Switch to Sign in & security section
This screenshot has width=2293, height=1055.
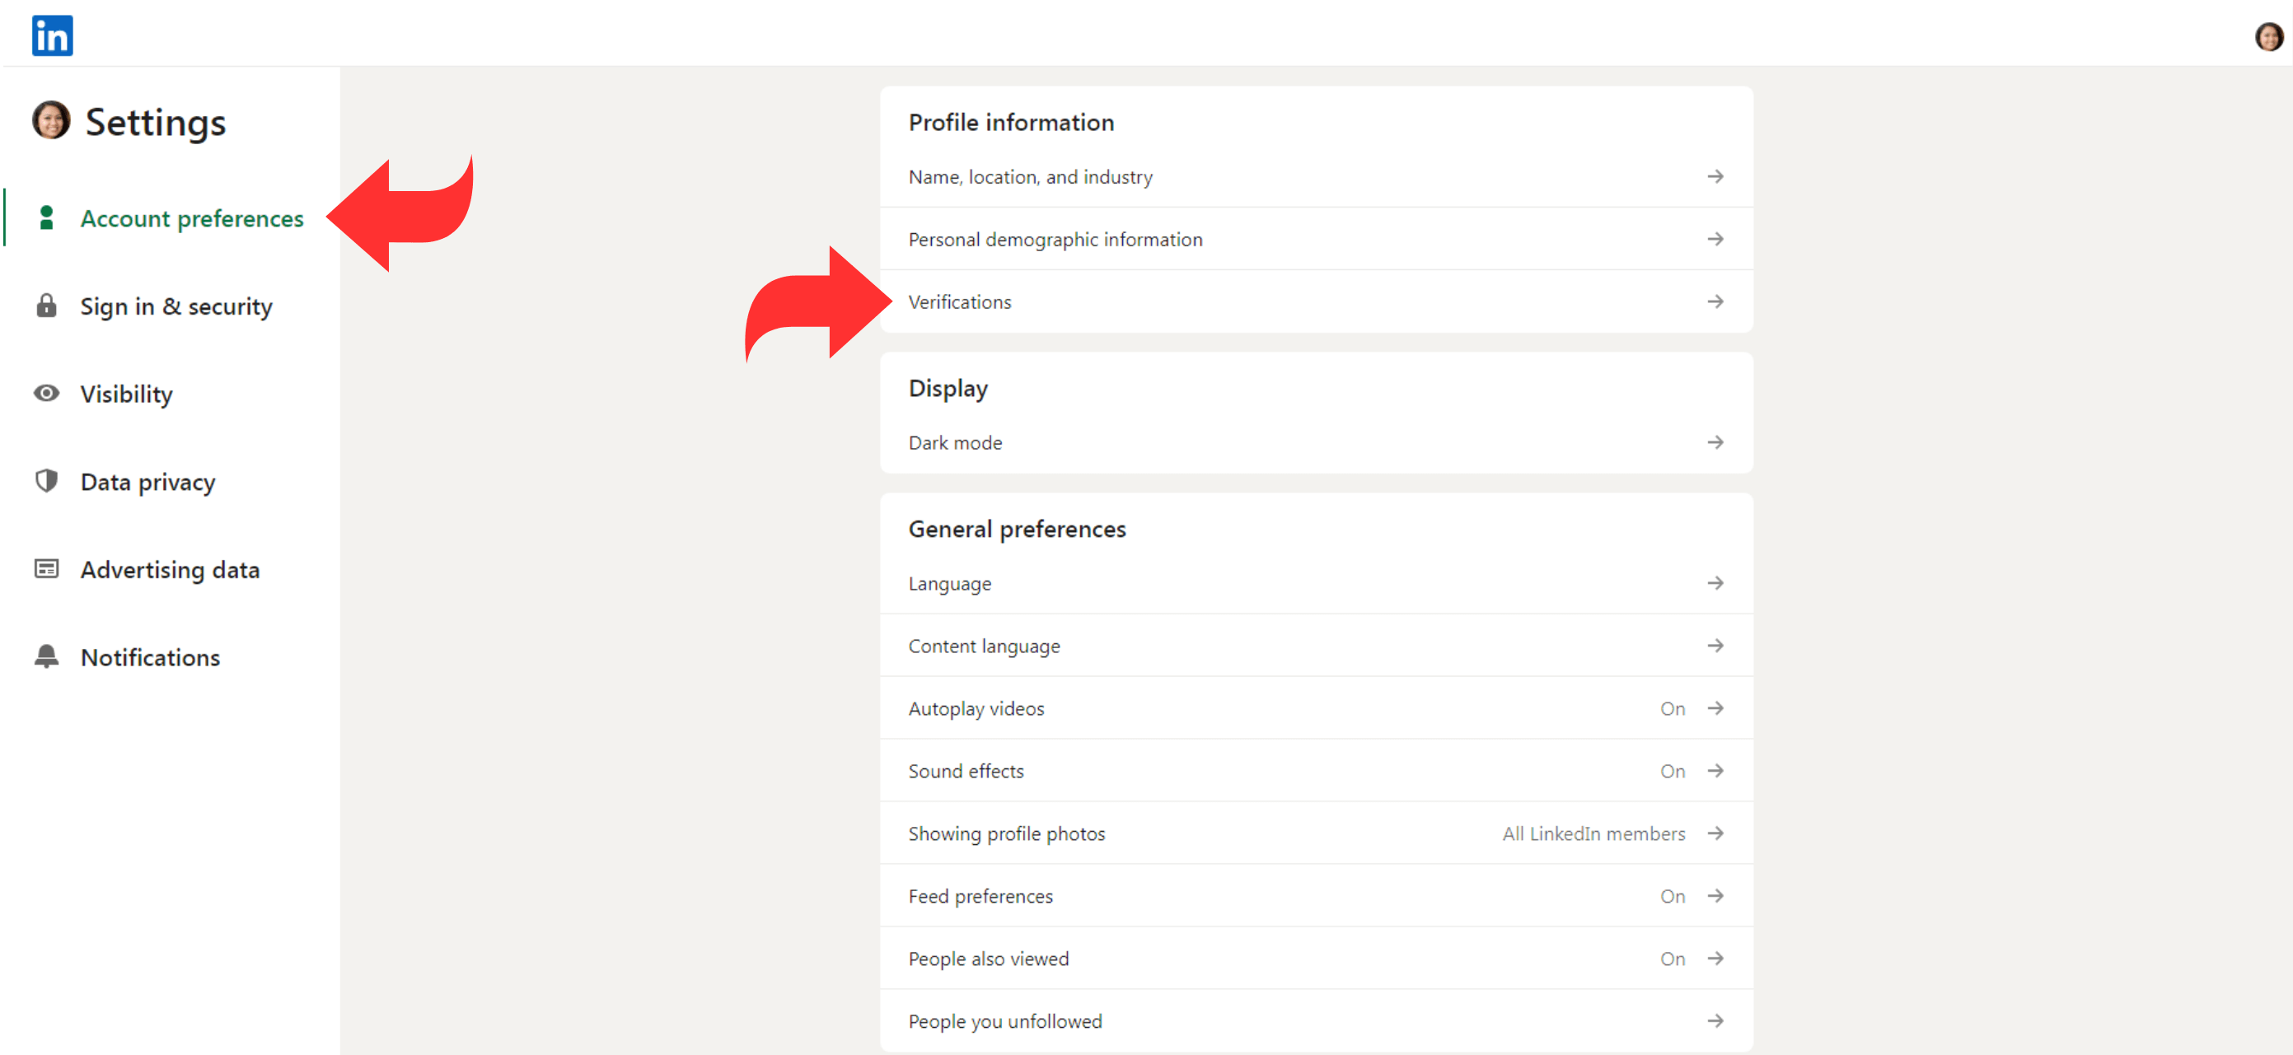[176, 306]
